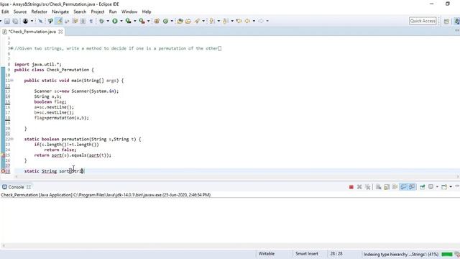Click the error marker on line 25

pyautogui.click(x=3, y=155)
